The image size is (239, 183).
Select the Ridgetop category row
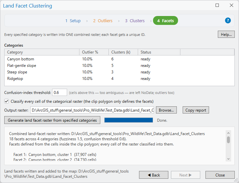[x=119, y=79]
